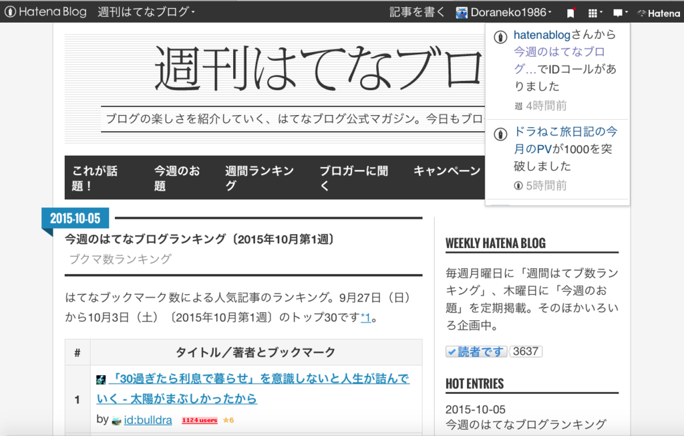Click the 2015-10-05 date badge

coord(75,218)
